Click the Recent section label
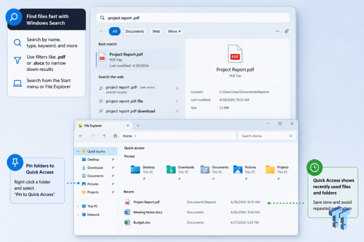This screenshot has height=242, width=364. click(129, 192)
